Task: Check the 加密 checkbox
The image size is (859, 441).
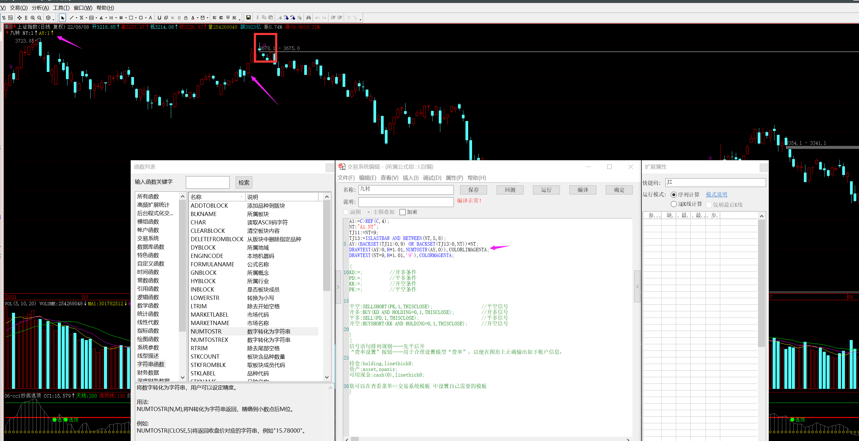Action: coord(403,212)
